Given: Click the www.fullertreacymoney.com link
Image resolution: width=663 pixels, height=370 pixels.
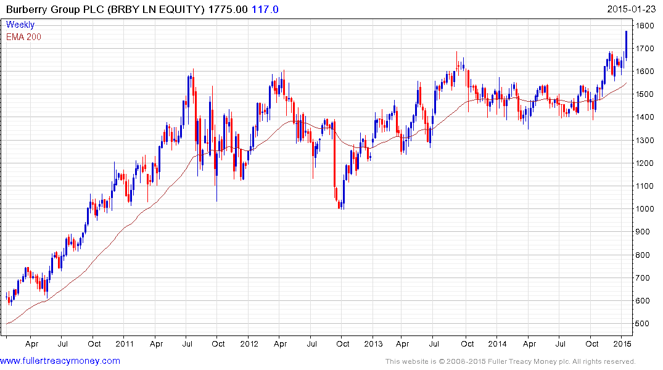Looking at the screenshot, I should pos(60,361).
